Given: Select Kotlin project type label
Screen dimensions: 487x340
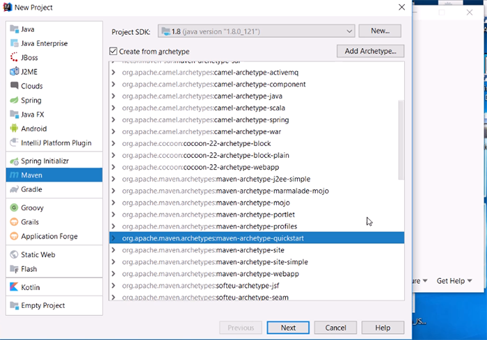Looking at the screenshot, I should tap(31, 287).
